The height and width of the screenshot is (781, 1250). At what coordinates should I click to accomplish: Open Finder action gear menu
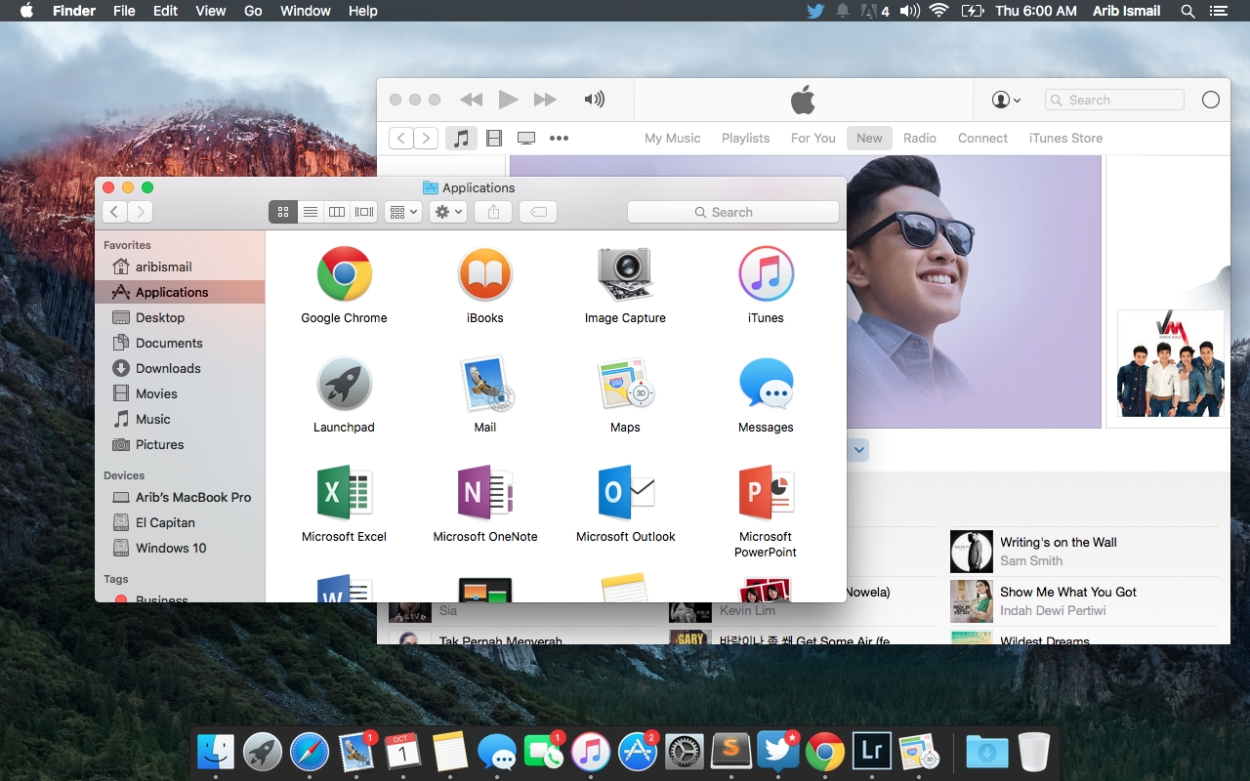point(448,212)
